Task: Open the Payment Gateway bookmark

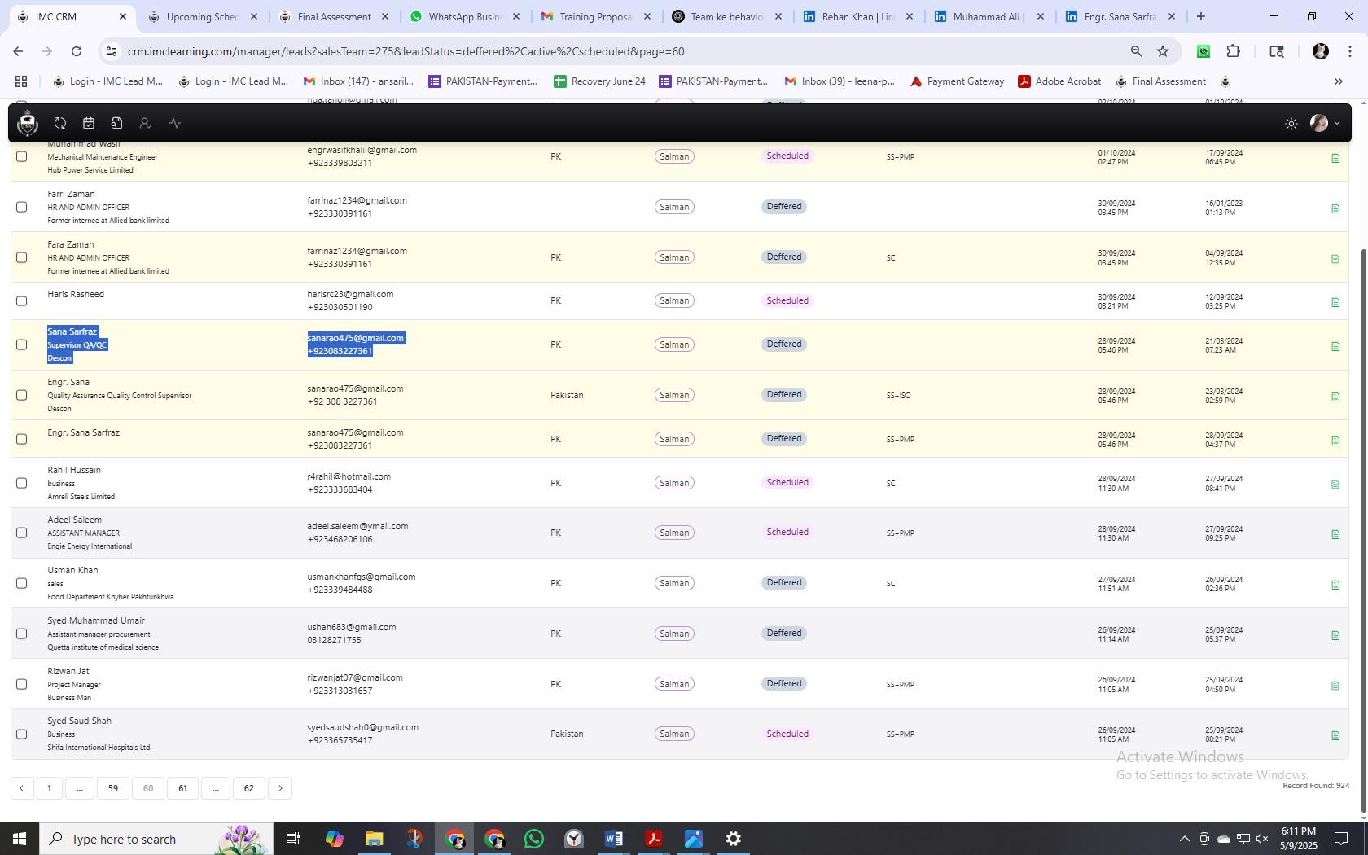Action: click(957, 81)
